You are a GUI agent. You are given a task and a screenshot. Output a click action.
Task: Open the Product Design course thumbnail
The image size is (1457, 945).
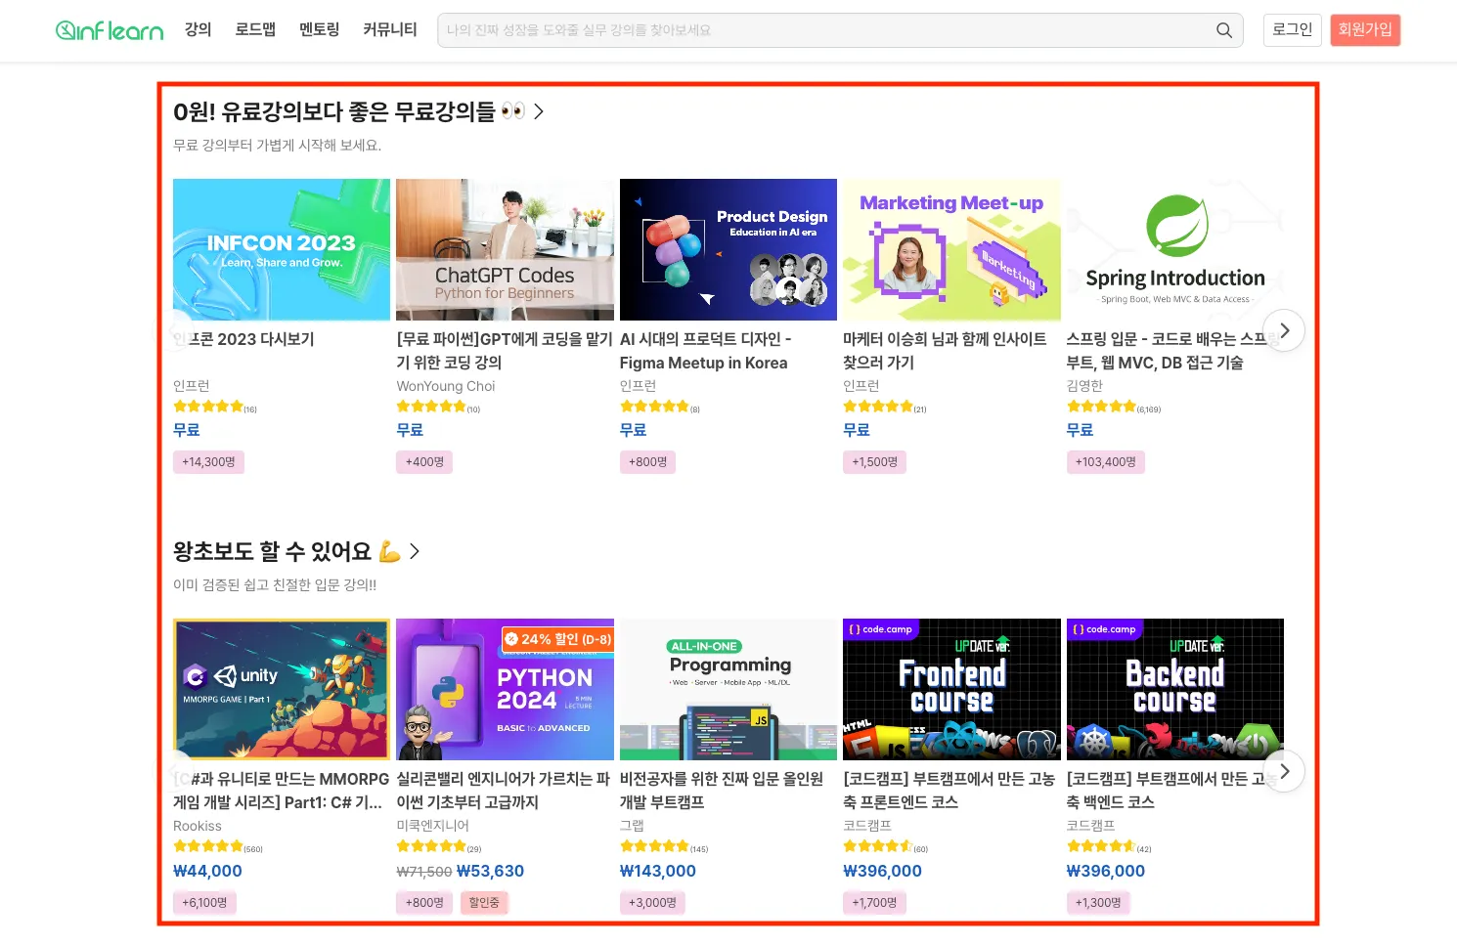pyautogui.click(x=728, y=249)
